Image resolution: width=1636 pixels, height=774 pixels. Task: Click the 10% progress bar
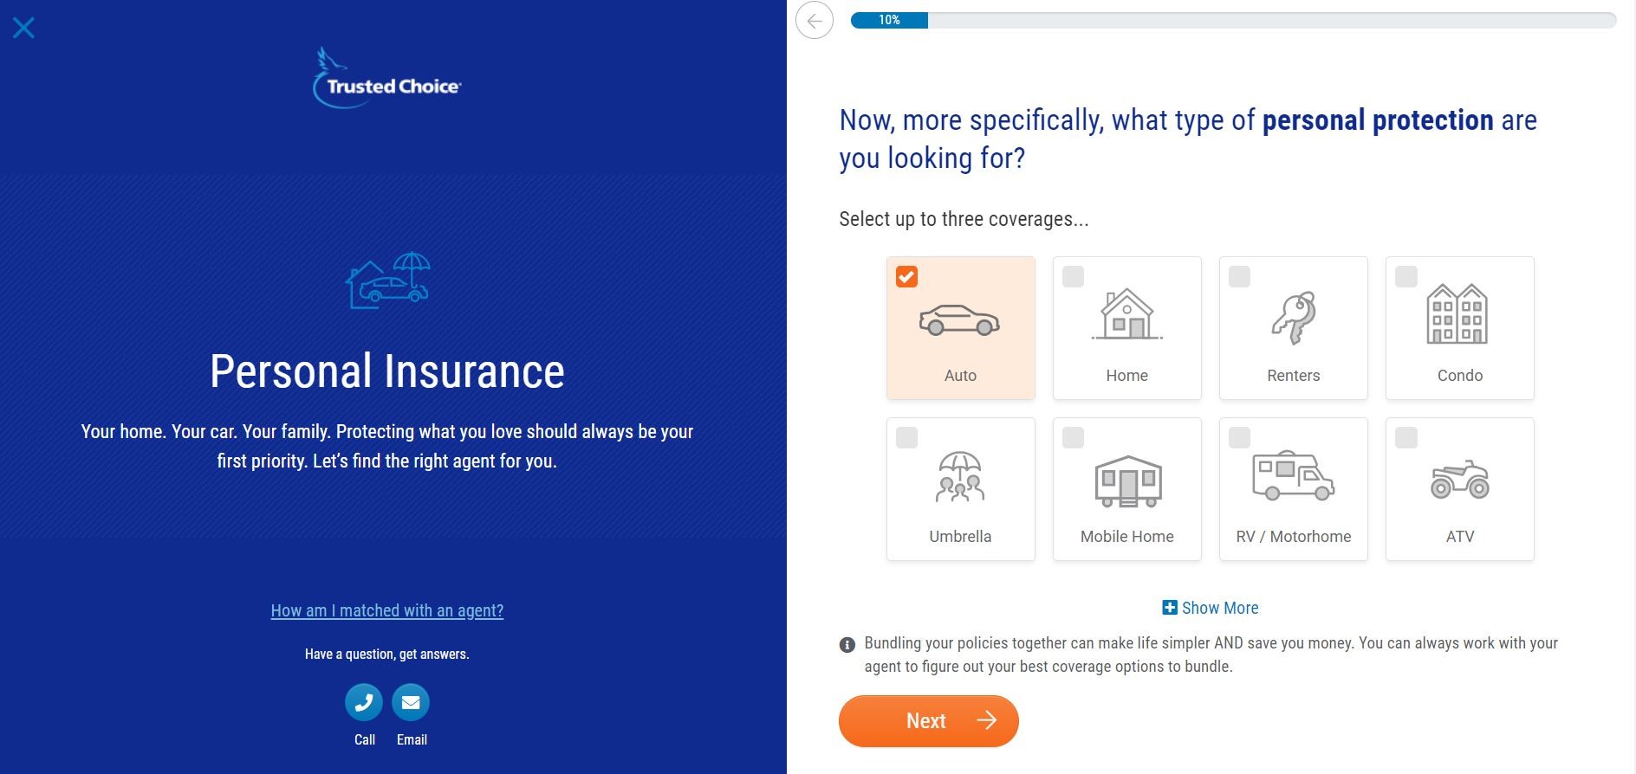[x=890, y=18]
